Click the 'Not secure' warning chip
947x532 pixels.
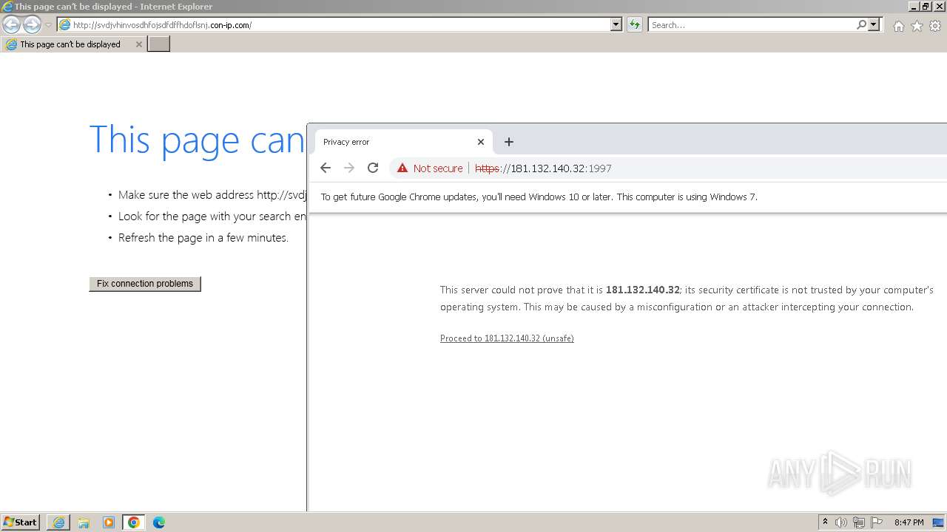coord(430,168)
